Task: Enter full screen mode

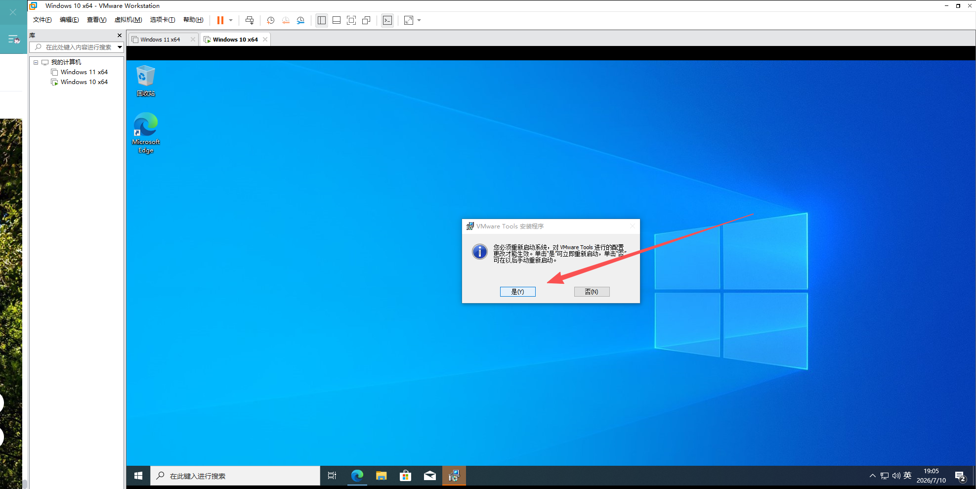Action: 351,20
